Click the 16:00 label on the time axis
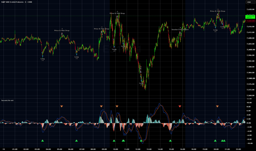256x151 pixels. coord(183,149)
